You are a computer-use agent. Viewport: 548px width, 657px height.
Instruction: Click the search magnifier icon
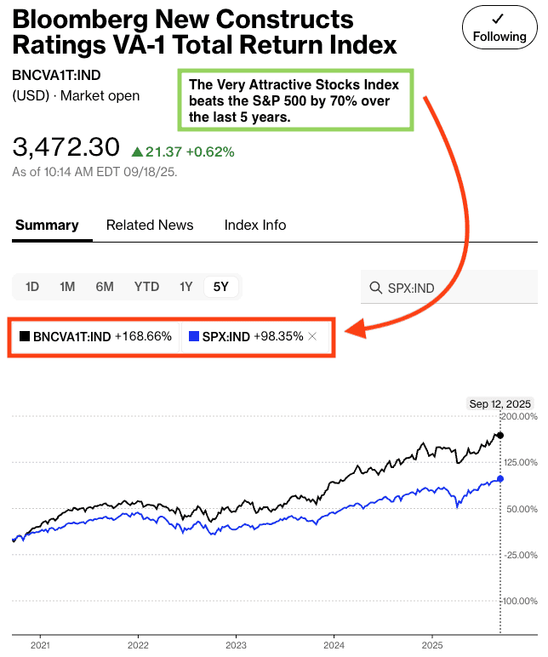[375, 288]
